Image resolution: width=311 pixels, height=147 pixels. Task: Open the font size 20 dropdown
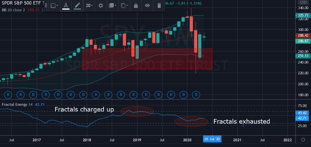point(89,5)
